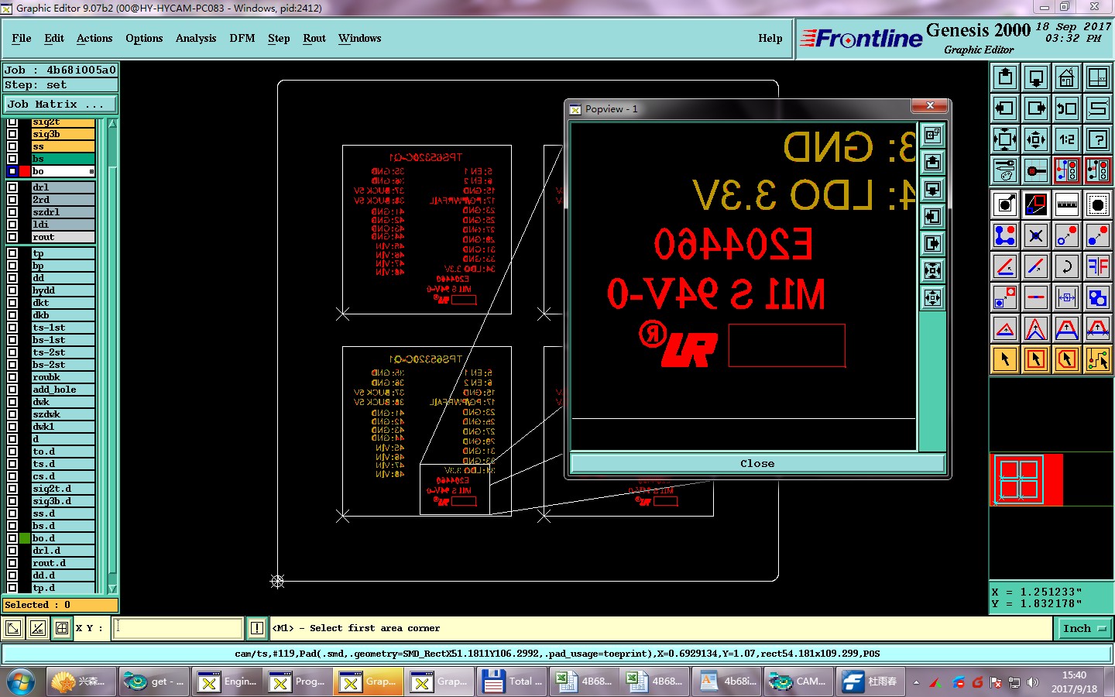Screen dimensions: 1115x697
Task: Click the red color swatch of bo layer
Action: click(x=25, y=171)
